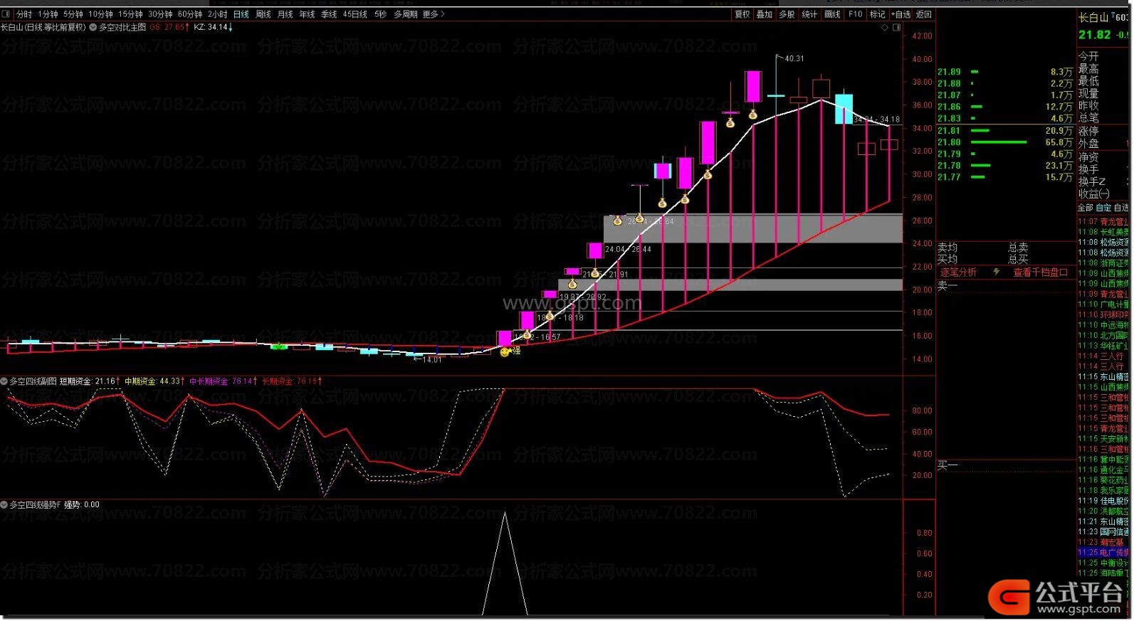Viewport: 1134px width, 621px height.
Task: Click the 中期资金: 44.33 indicator value
Action: tap(155, 381)
